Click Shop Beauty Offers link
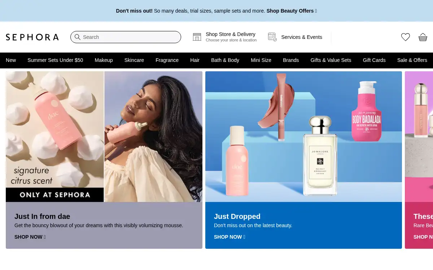Screen dimensions: 433x270 292,11
